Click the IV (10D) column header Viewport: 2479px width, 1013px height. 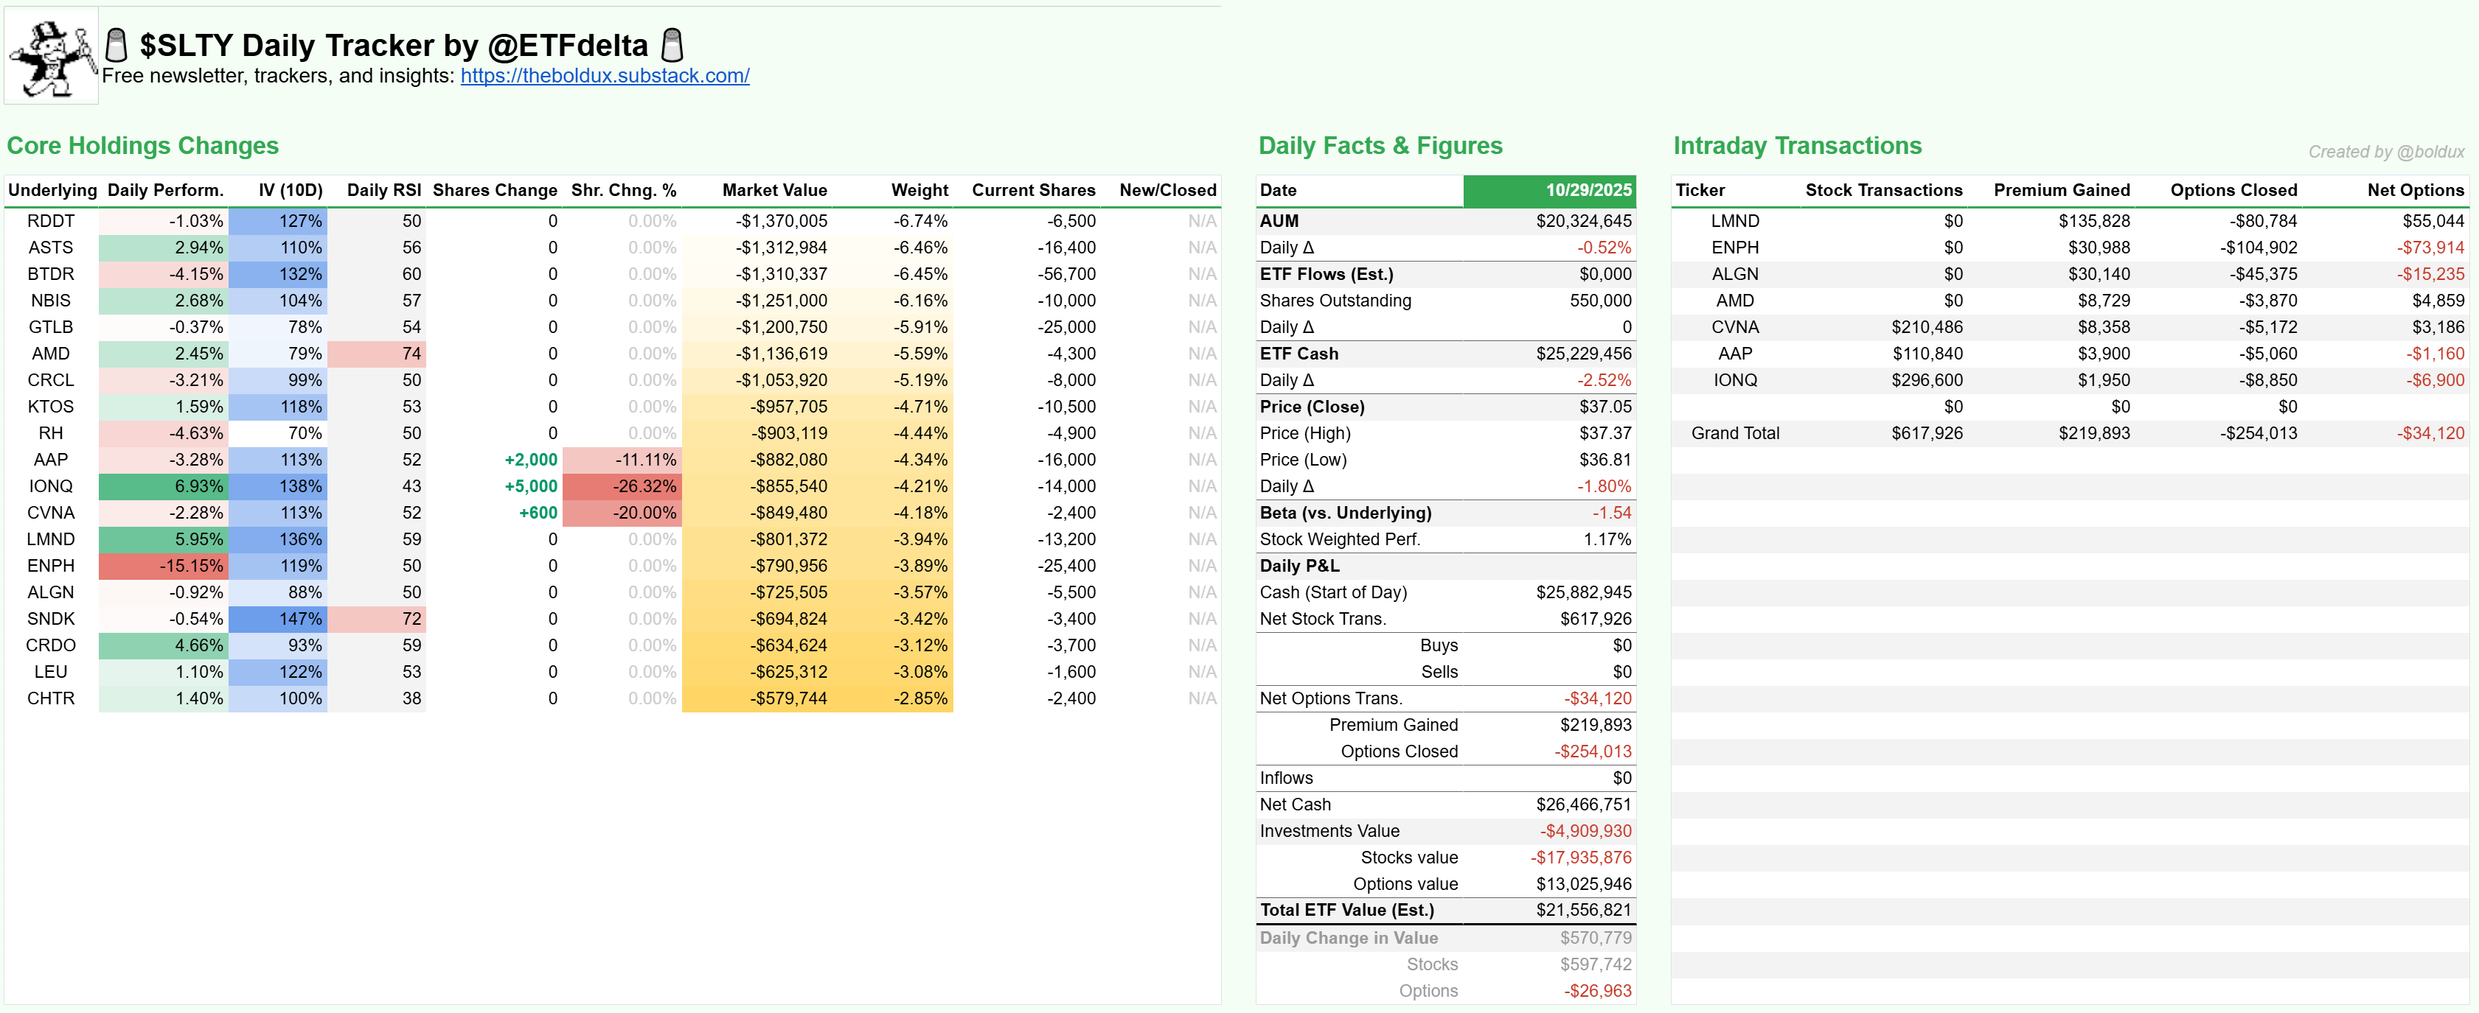(290, 190)
